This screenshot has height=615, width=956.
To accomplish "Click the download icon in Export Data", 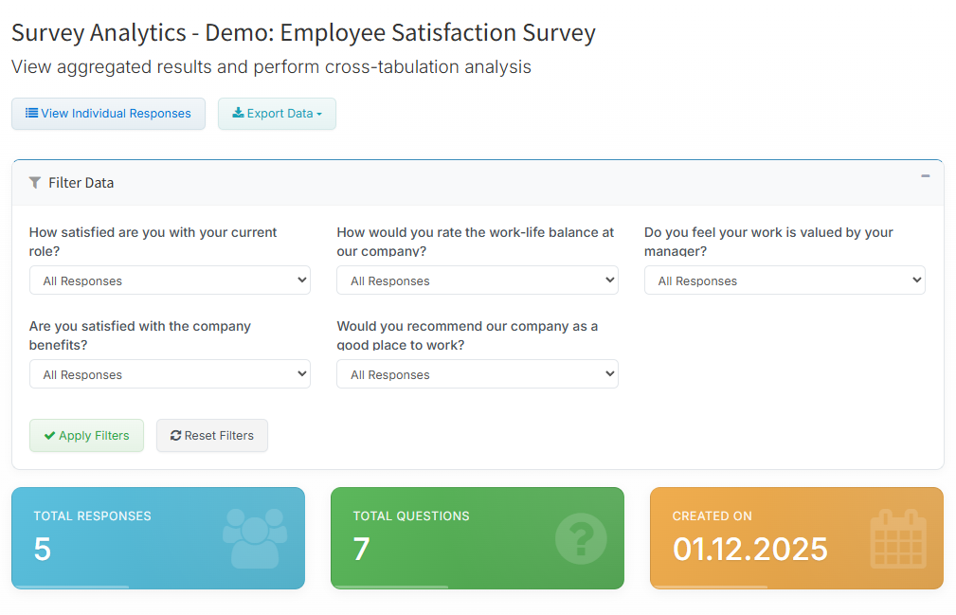I will 238,113.
